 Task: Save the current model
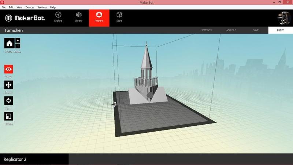[x=256, y=30]
